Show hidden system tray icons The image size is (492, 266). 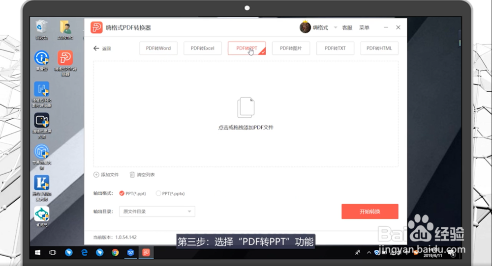tap(369, 252)
